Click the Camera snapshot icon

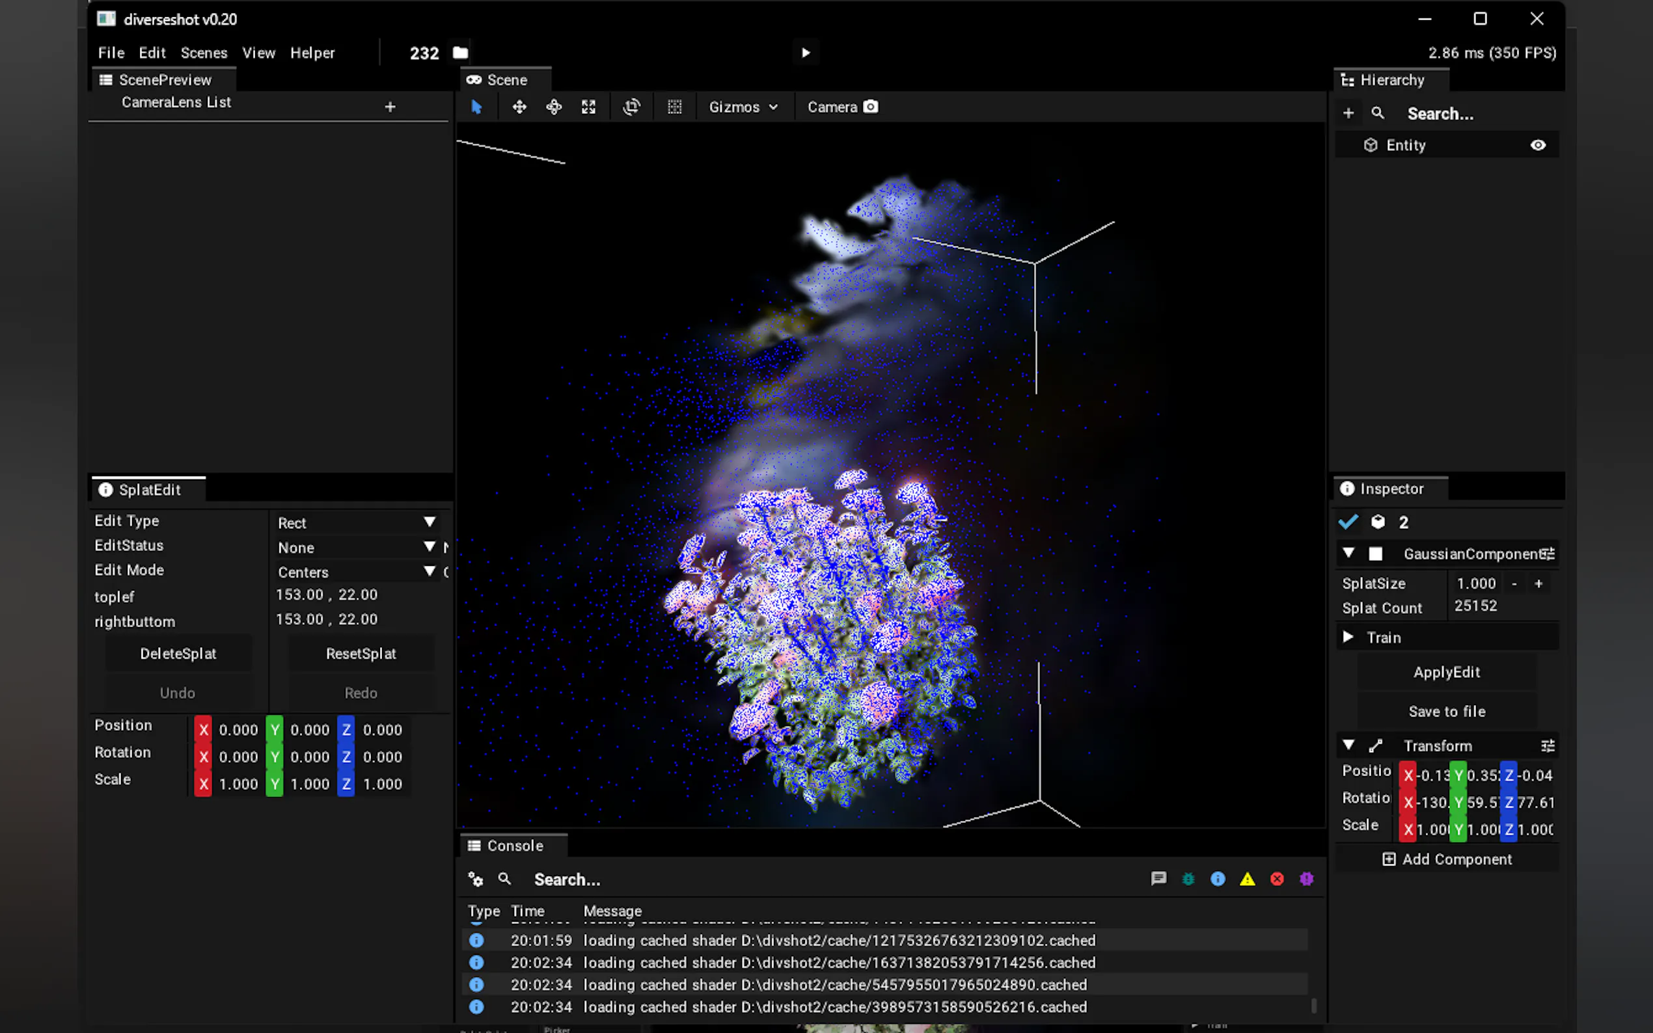point(870,107)
